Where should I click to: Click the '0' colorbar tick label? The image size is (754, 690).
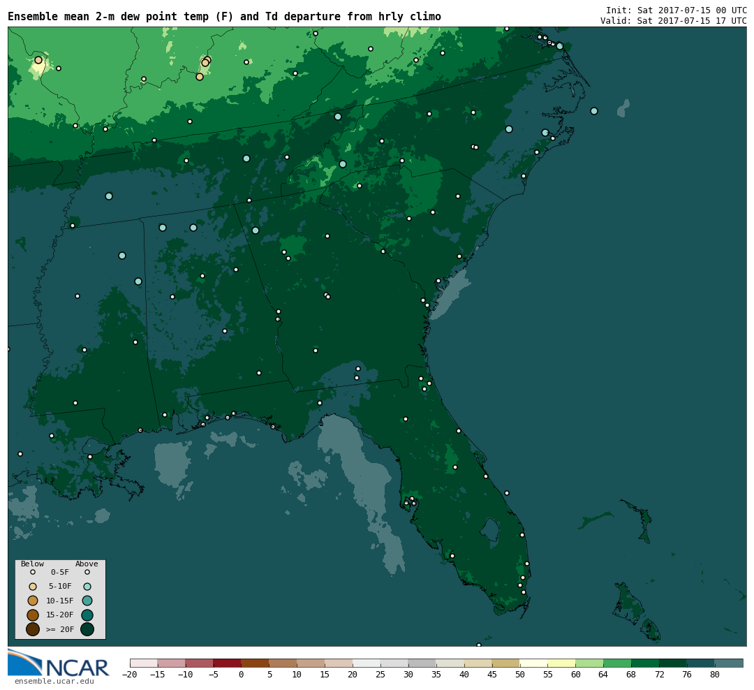[242, 675]
